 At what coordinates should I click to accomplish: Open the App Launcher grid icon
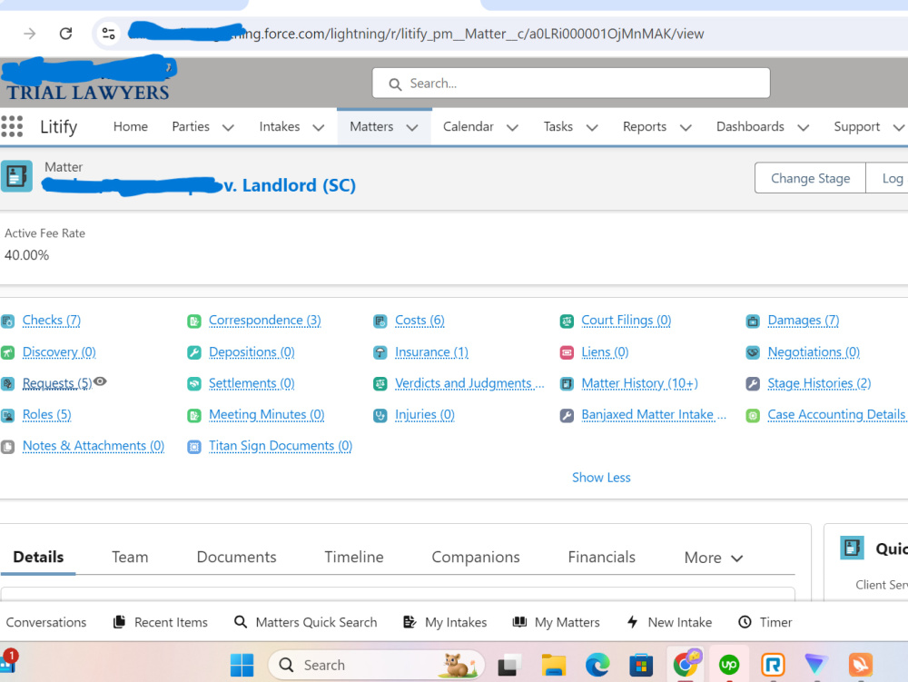point(12,126)
